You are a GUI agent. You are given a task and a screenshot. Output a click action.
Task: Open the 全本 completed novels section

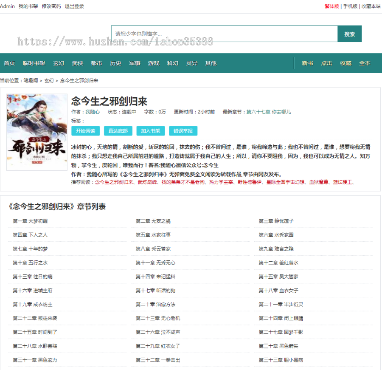click(365, 62)
